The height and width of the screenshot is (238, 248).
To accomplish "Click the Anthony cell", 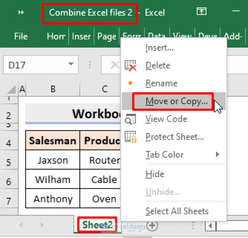I will coord(53,198).
